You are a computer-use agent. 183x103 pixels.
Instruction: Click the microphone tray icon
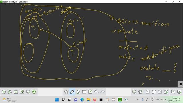[x=142, y=100]
